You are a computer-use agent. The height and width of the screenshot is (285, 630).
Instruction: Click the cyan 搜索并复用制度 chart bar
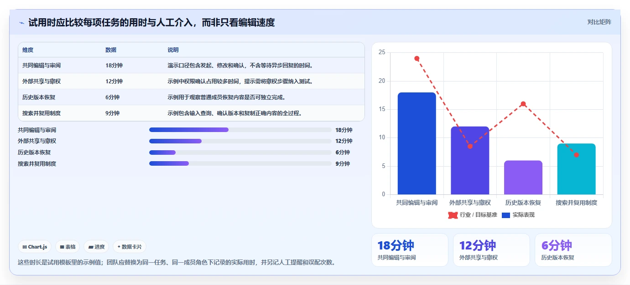point(576,169)
